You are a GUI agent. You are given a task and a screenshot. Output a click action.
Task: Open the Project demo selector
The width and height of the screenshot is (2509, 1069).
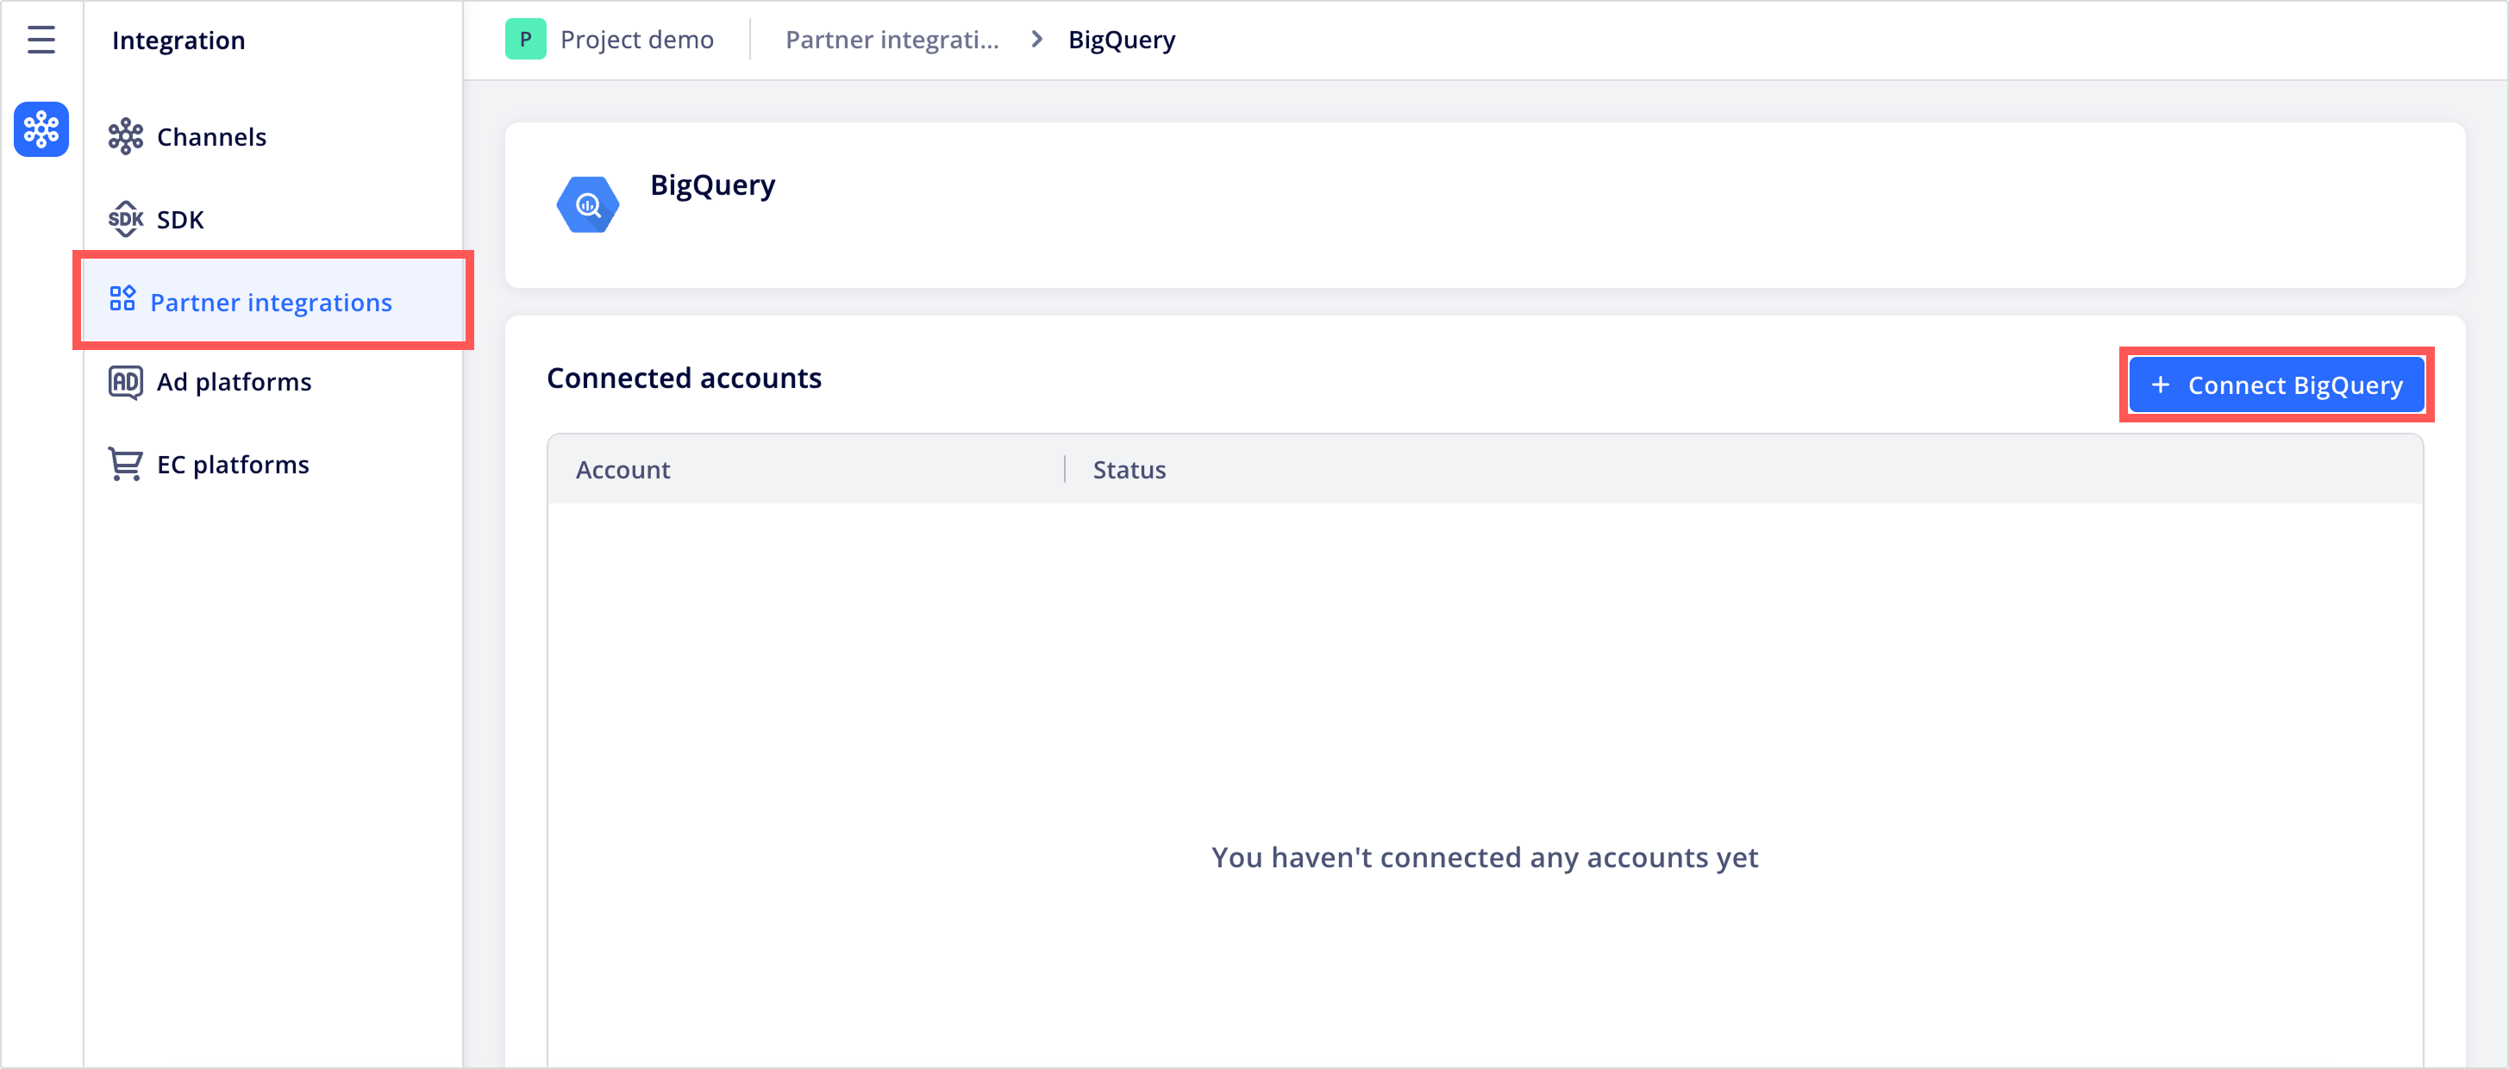click(610, 39)
